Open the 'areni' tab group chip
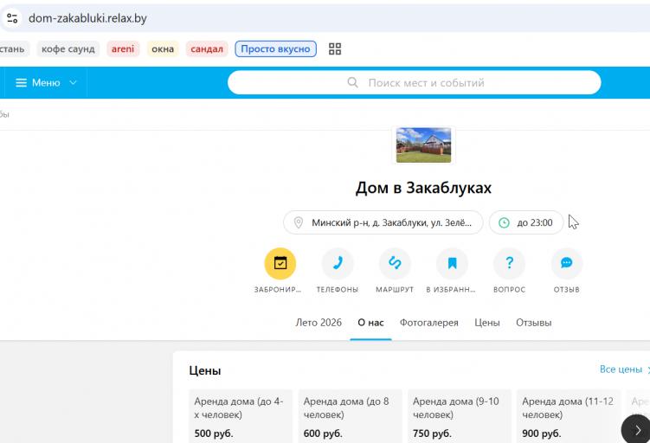Screen dimensions: 650x443 (x=123, y=49)
